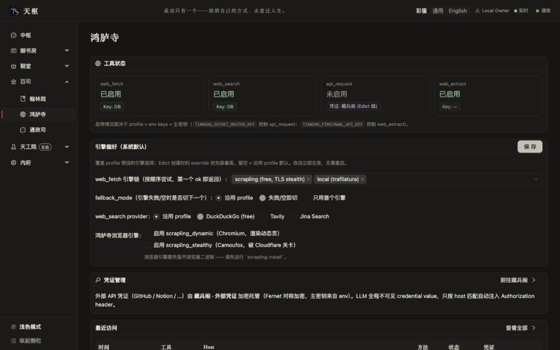560x350 pixels.
Task: Click the 翰林院 document icon
Action: coord(23,99)
